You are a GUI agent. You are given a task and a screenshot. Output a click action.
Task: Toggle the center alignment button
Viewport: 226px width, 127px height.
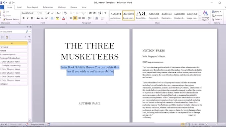point(75,18)
